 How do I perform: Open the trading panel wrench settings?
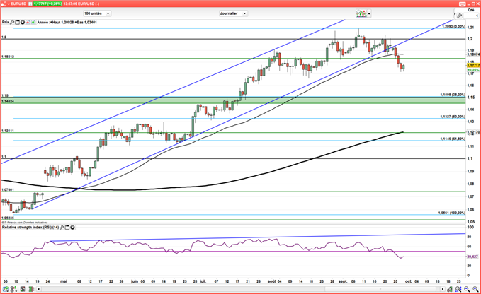[x=459, y=16]
